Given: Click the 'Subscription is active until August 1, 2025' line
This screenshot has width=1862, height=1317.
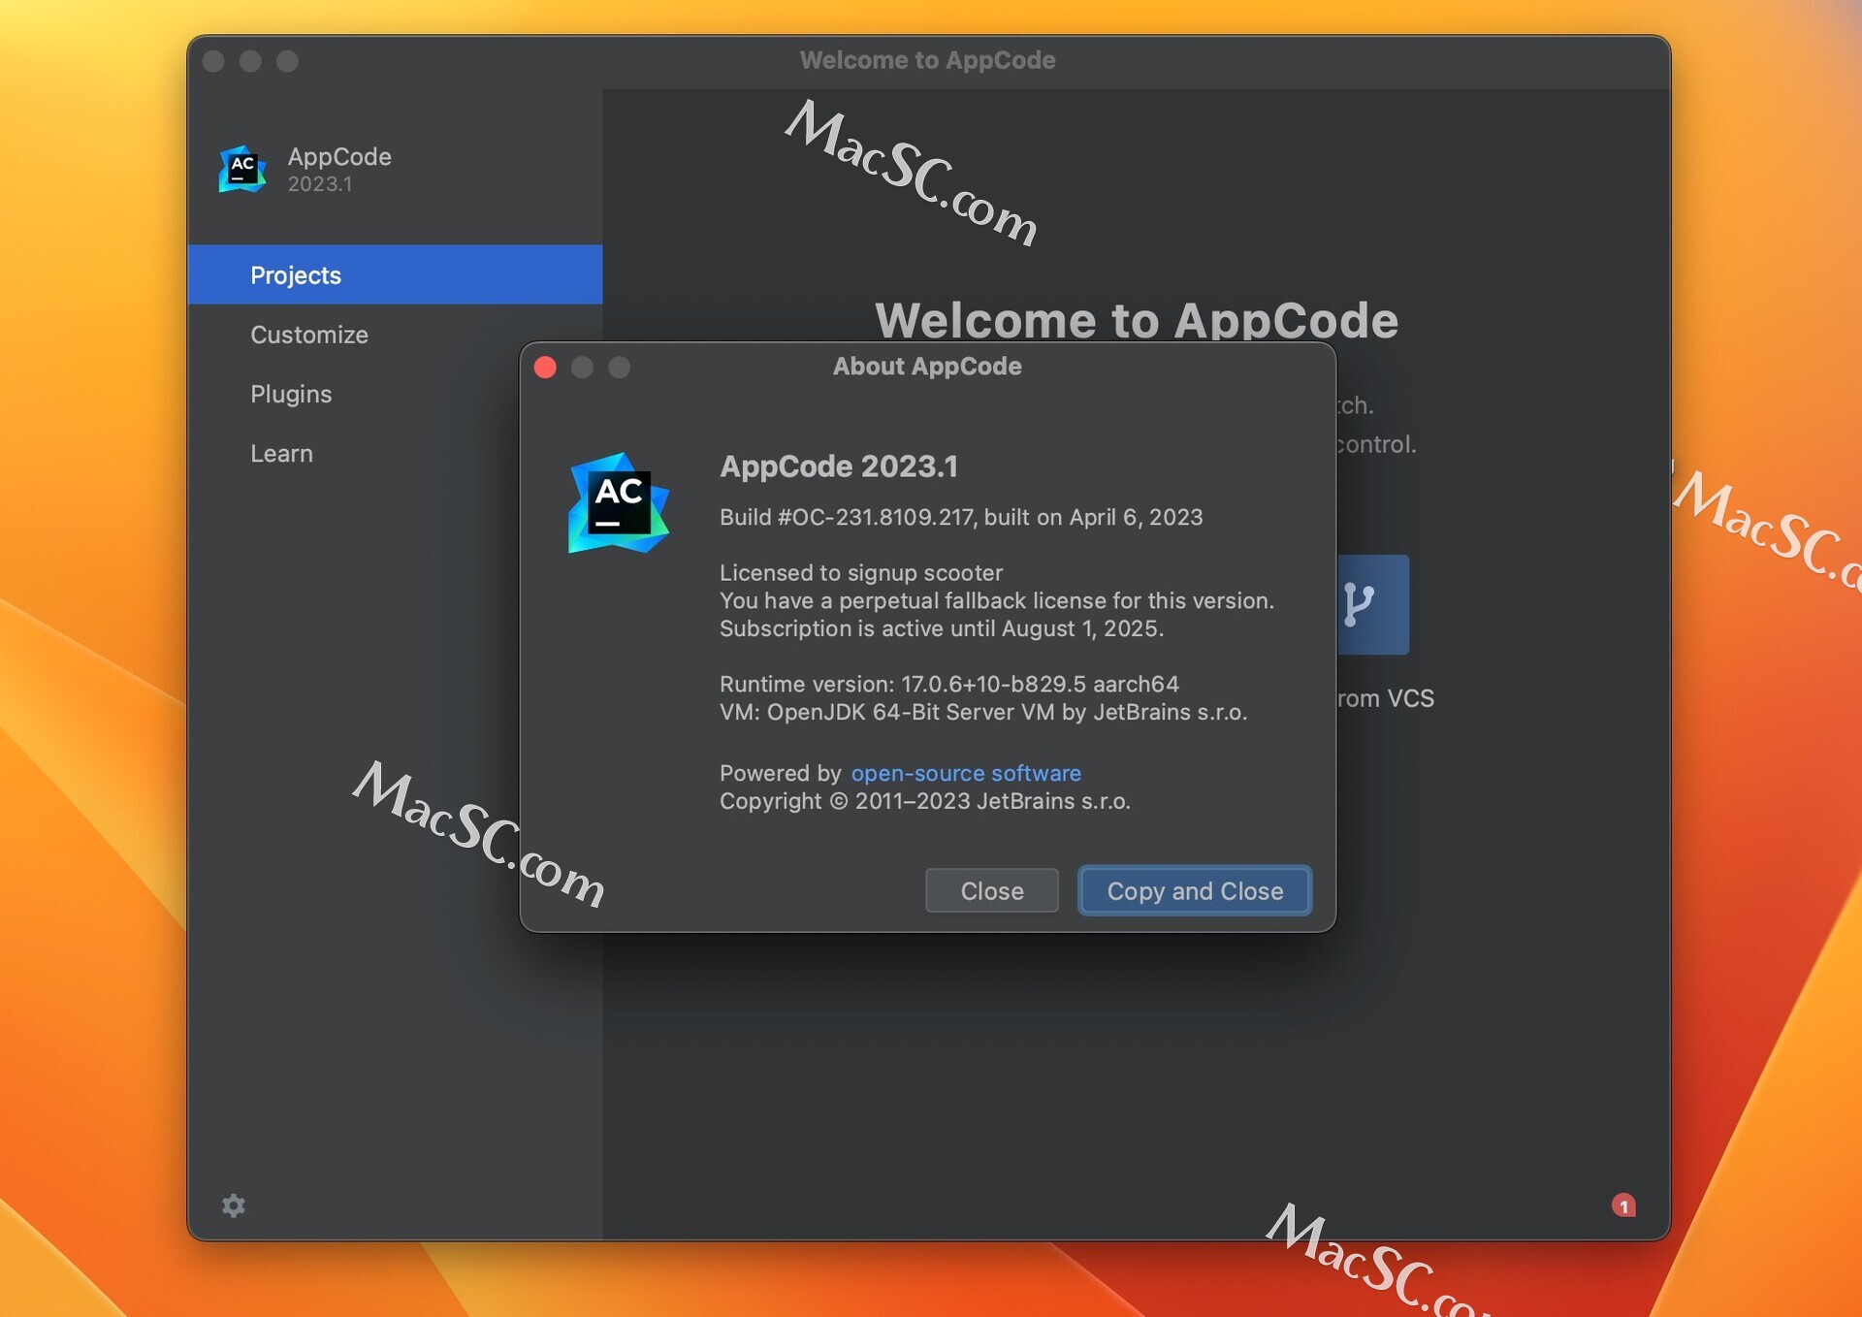Looking at the screenshot, I should coord(942,628).
